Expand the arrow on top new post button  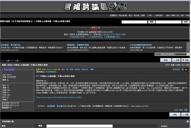(170, 60)
